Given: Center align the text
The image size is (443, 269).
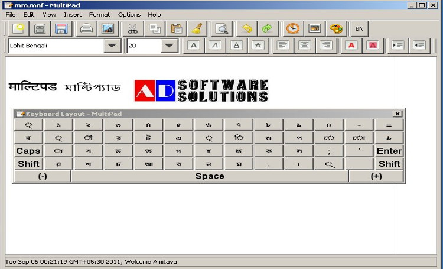Looking at the screenshot, I should tap(304, 46).
